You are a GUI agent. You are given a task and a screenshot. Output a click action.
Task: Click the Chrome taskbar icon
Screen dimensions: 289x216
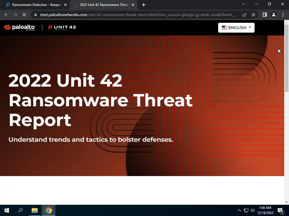[x=49, y=210]
